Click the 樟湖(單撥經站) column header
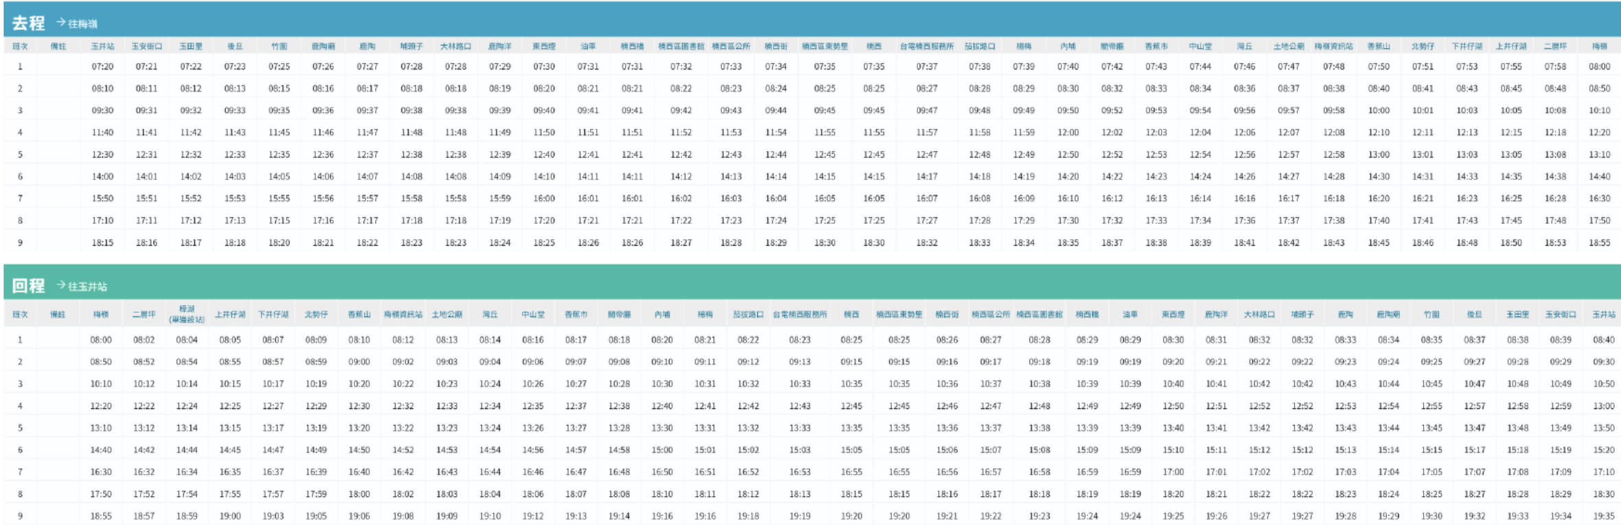Viewport: 1621px width, 526px height. point(187,314)
